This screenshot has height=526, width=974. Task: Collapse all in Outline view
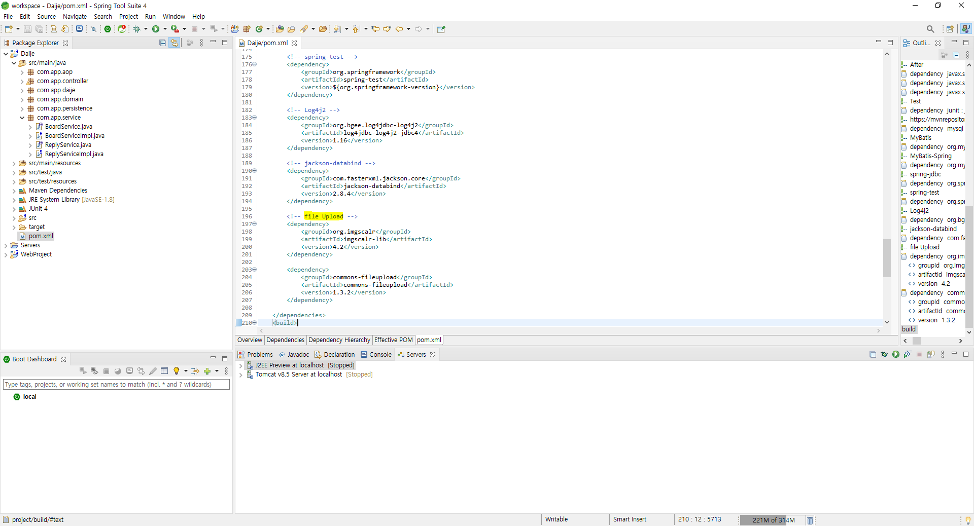click(x=956, y=55)
